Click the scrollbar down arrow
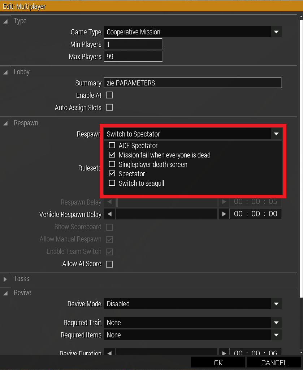This screenshot has width=303, height=370. click(301, 353)
